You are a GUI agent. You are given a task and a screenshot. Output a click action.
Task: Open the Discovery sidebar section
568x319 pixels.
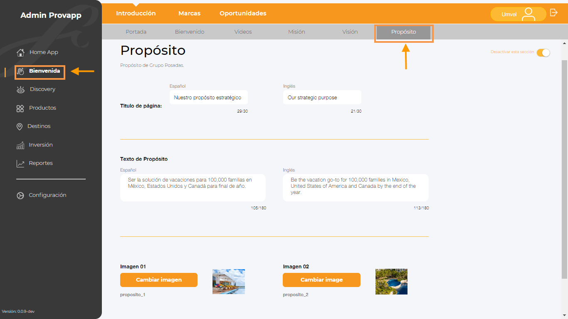point(42,89)
